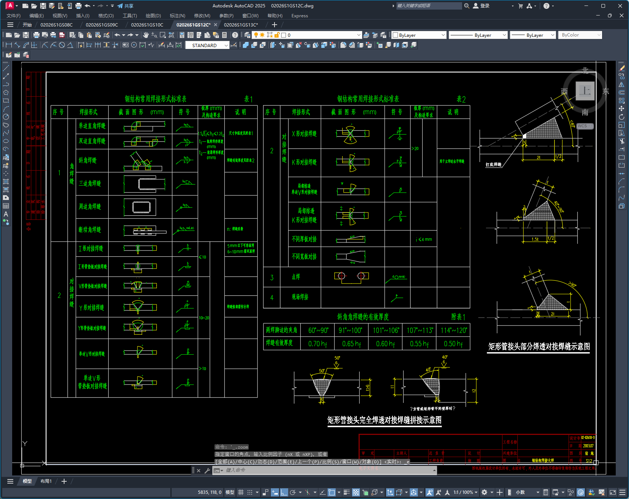Screen dimensions: 629x499
Task: Switch to the 布局1 layout tab
Action: pyautogui.click(x=46, y=481)
